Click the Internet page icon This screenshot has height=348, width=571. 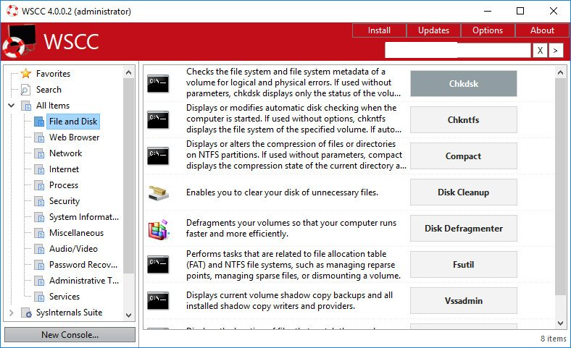39,169
